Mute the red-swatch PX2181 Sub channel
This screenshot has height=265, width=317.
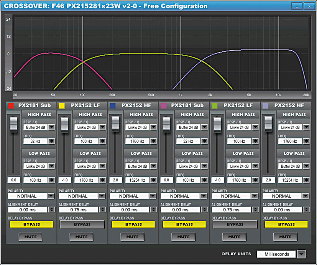pyautogui.click(x=31, y=237)
